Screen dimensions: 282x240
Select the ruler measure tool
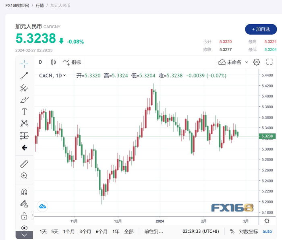(24, 164)
